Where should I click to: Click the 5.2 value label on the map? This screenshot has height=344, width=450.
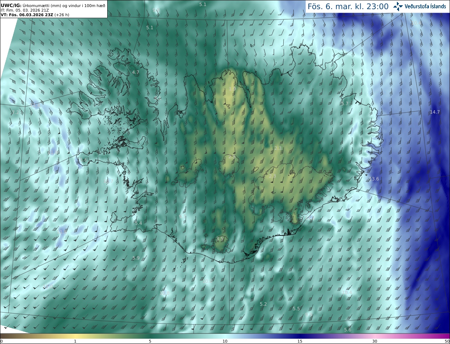point(263,304)
